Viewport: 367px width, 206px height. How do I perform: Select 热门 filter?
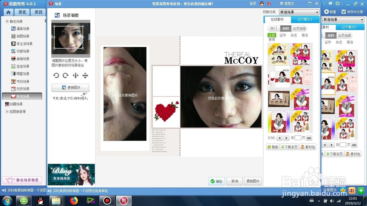coord(273,28)
